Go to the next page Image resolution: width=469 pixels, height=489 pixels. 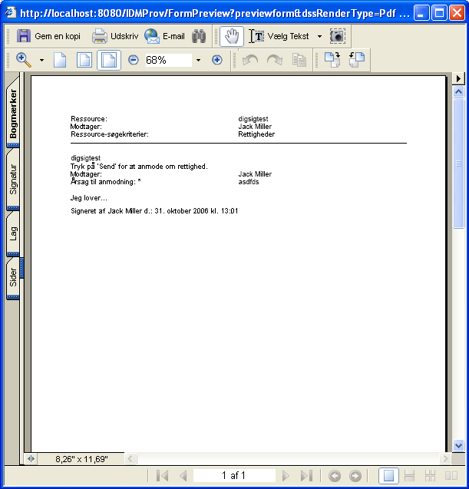click(x=286, y=476)
